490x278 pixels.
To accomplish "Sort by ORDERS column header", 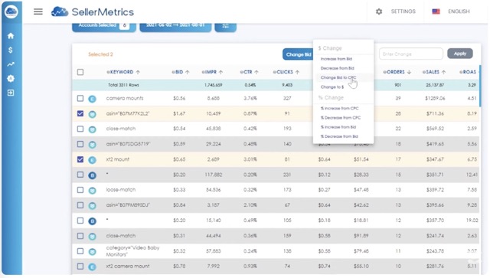I will tap(397, 72).
